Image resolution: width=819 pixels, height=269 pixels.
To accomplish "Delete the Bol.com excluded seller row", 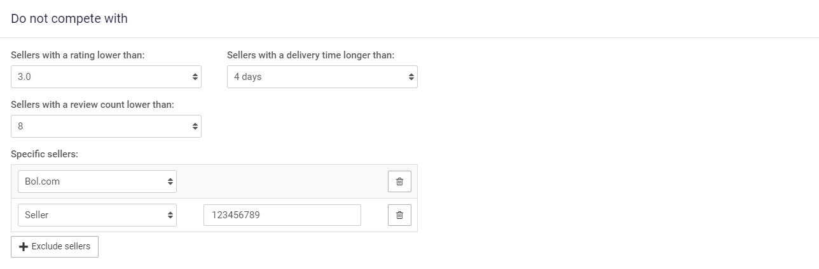I will (399, 181).
